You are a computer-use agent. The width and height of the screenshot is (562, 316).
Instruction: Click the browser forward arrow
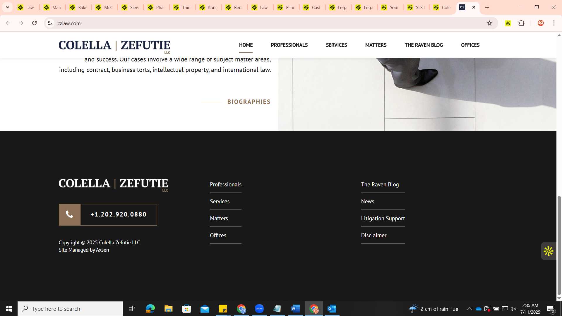coord(21,23)
